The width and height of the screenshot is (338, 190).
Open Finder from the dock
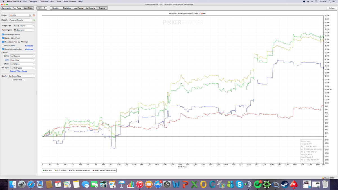[x=13, y=184]
